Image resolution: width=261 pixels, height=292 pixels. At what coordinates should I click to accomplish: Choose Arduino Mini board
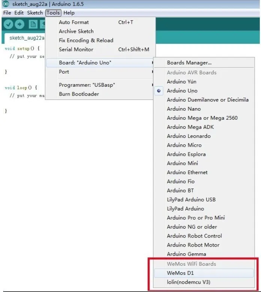pos(204,163)
